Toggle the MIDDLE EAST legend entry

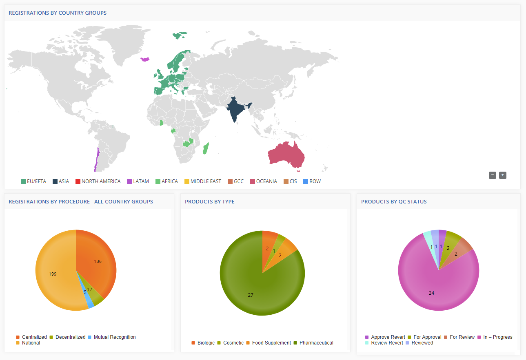coord(202,181)
